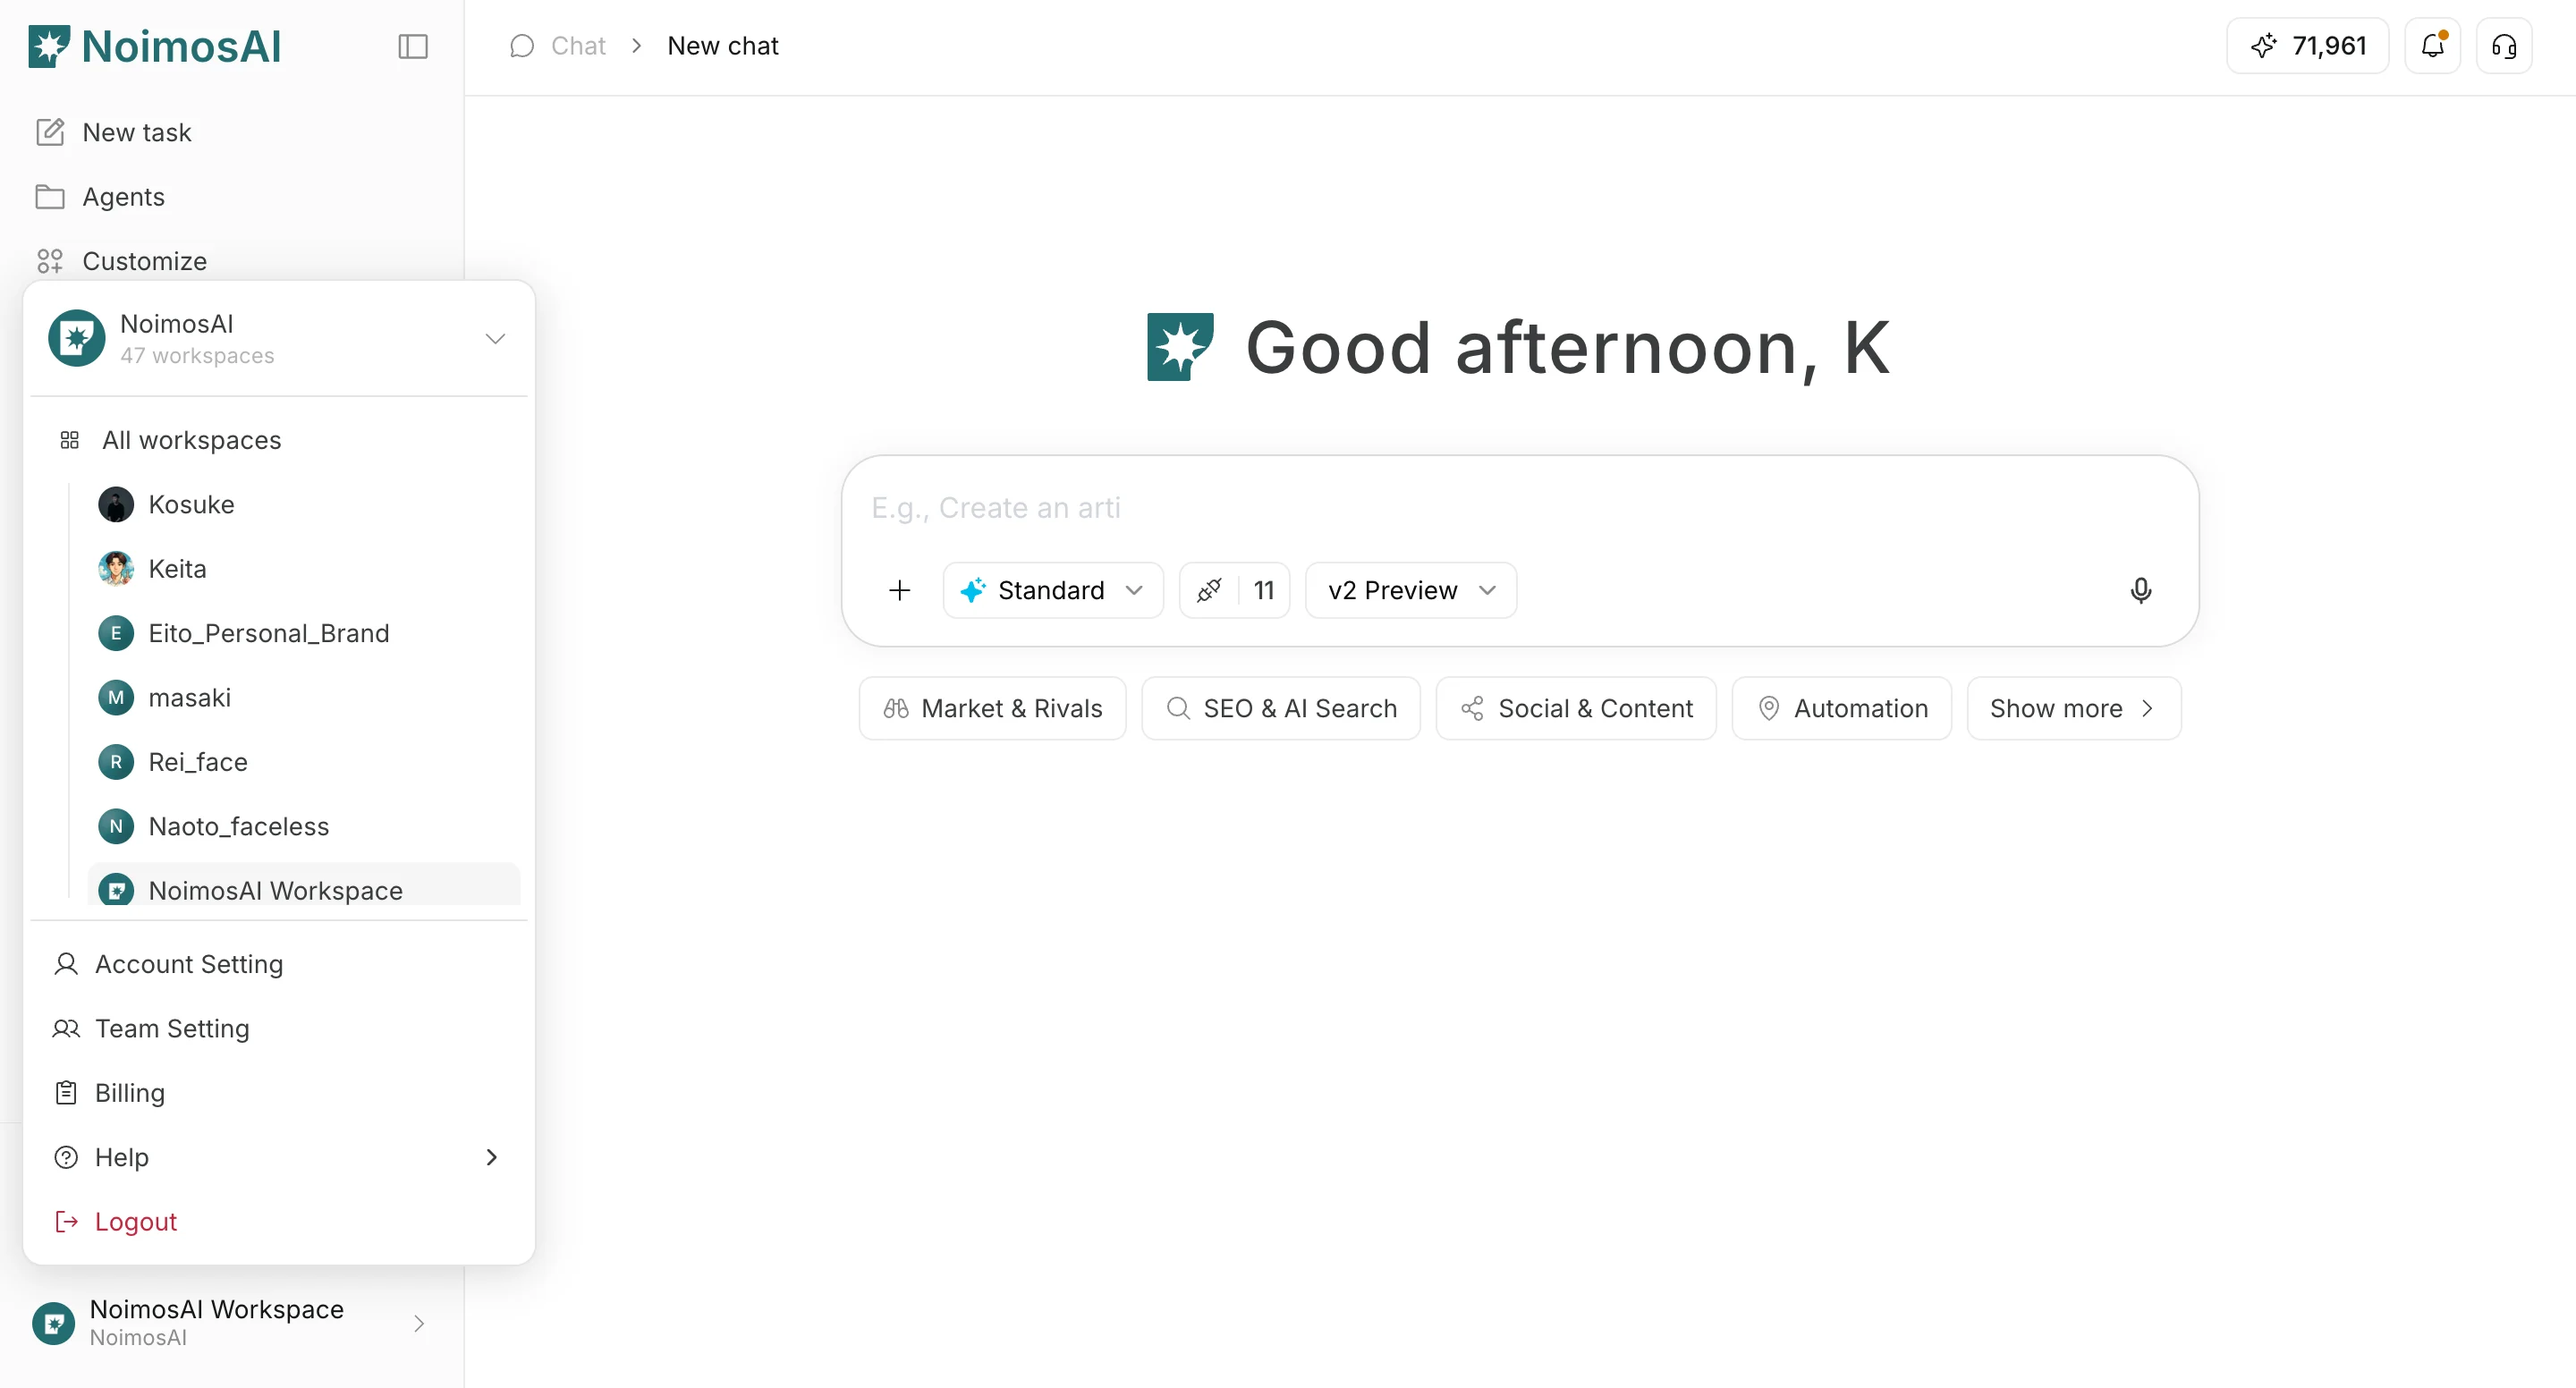
Task: Log out using the Logout option
Action: click(279, 1221)
